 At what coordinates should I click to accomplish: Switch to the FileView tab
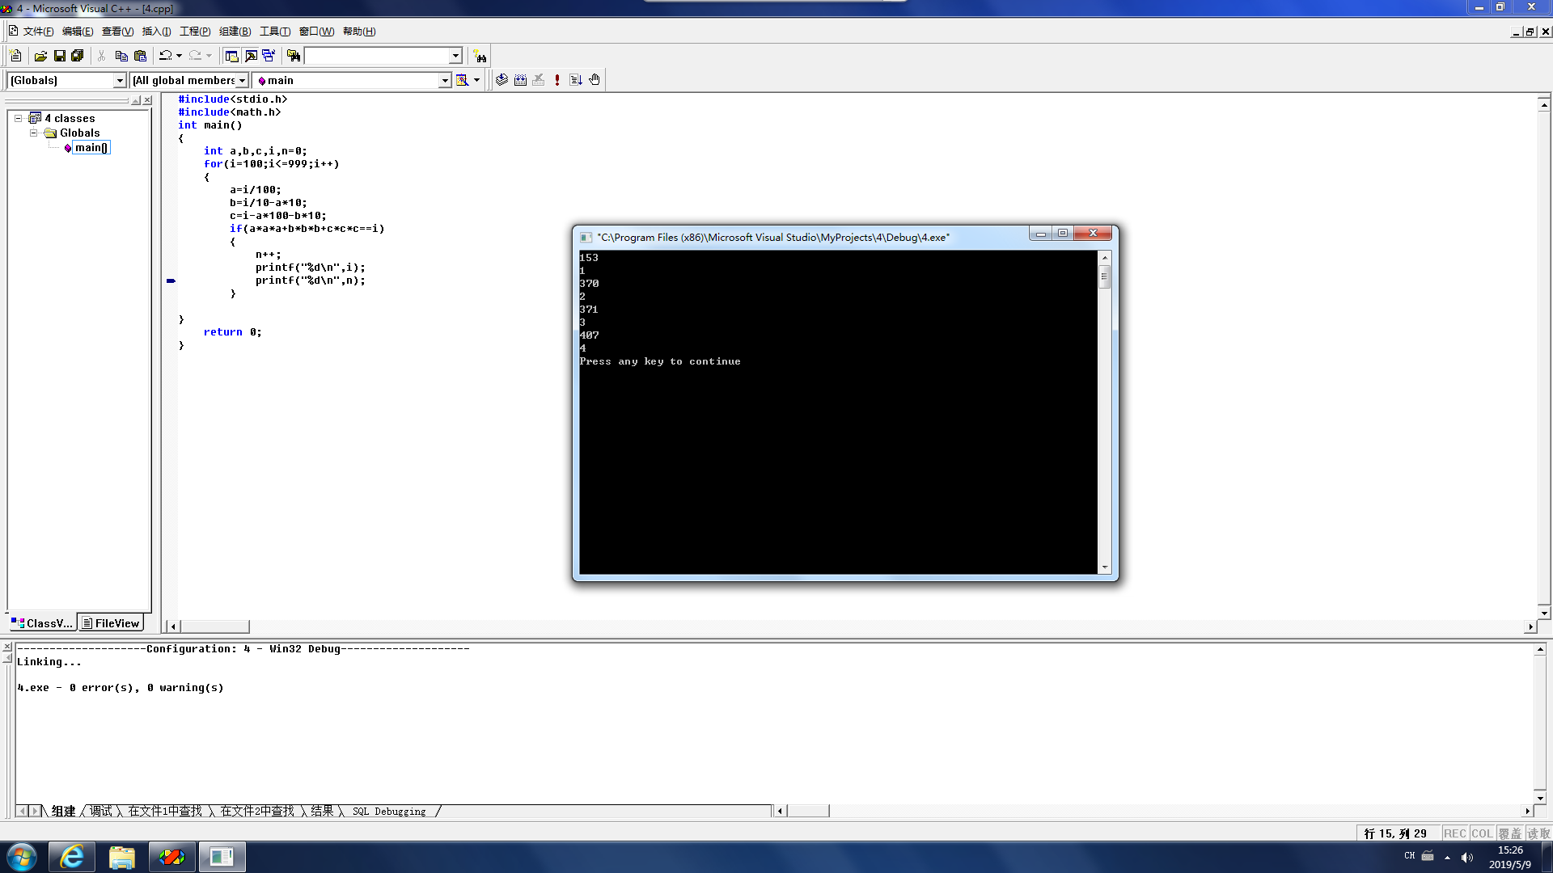coord(111,623)
